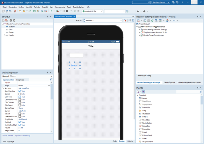Select the Footer item in Struktur tree
This screenshot has height=144, width=204.
point(11,32)
